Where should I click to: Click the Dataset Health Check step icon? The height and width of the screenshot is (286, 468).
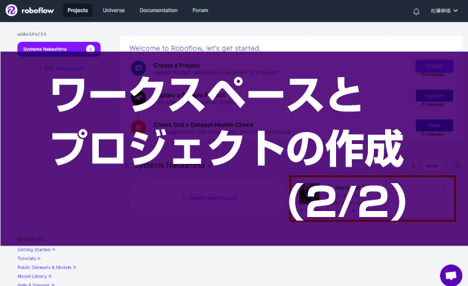pyautogui.click(x=139, y=127)
